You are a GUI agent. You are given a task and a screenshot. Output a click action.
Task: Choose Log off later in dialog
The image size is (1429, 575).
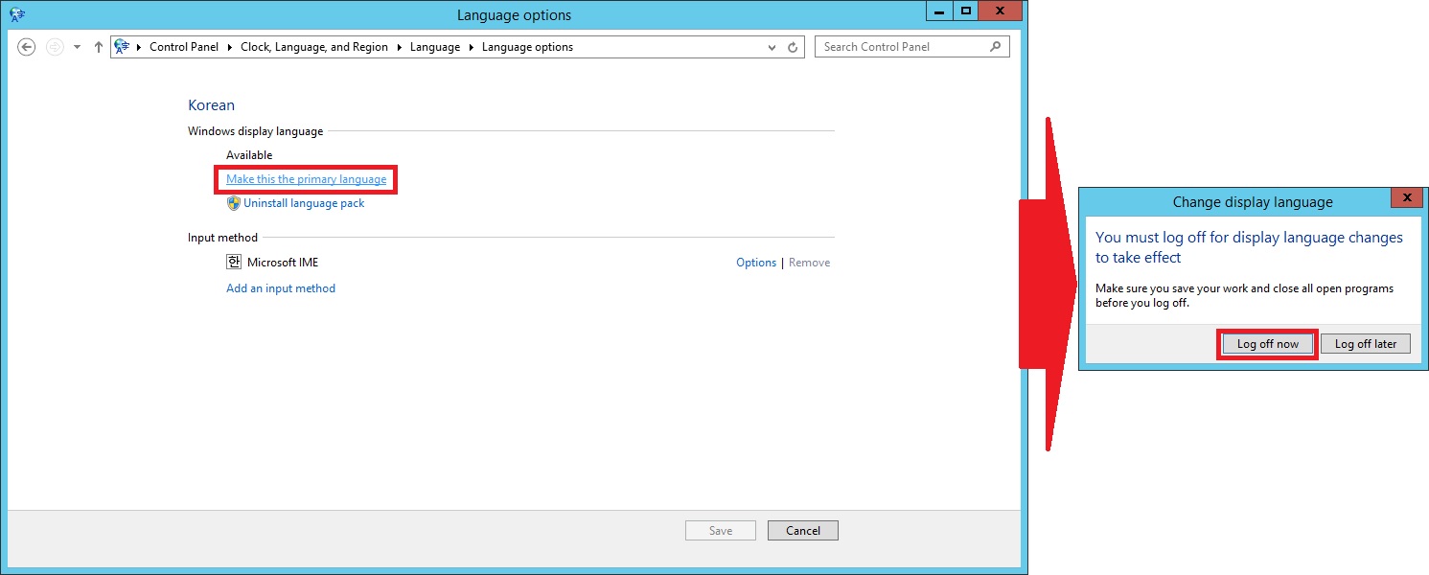pyautogui.click(x=1366, y=344)
